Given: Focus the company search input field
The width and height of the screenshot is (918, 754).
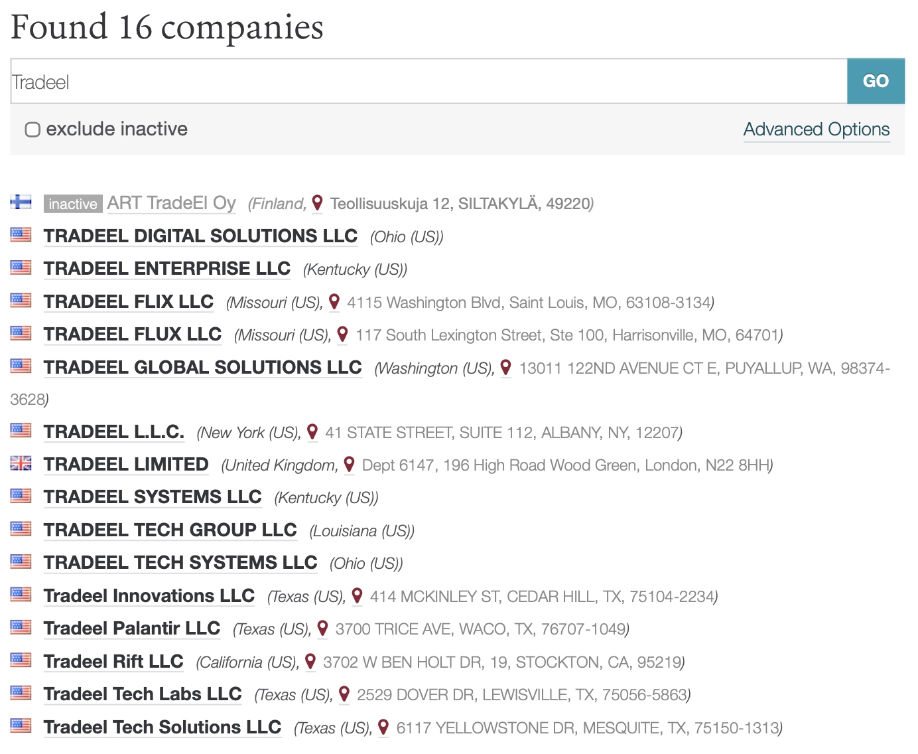Looking at the screenshot, I should point(428,81).
